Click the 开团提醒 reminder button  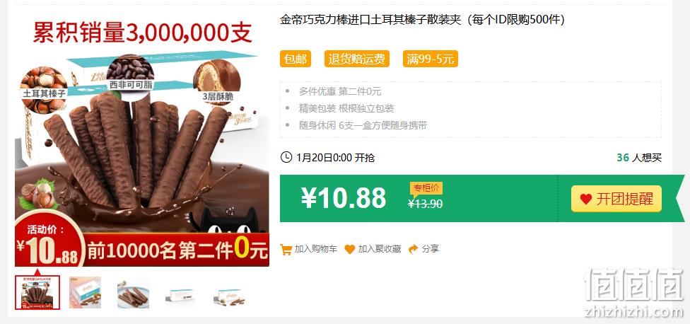(616, 199)
